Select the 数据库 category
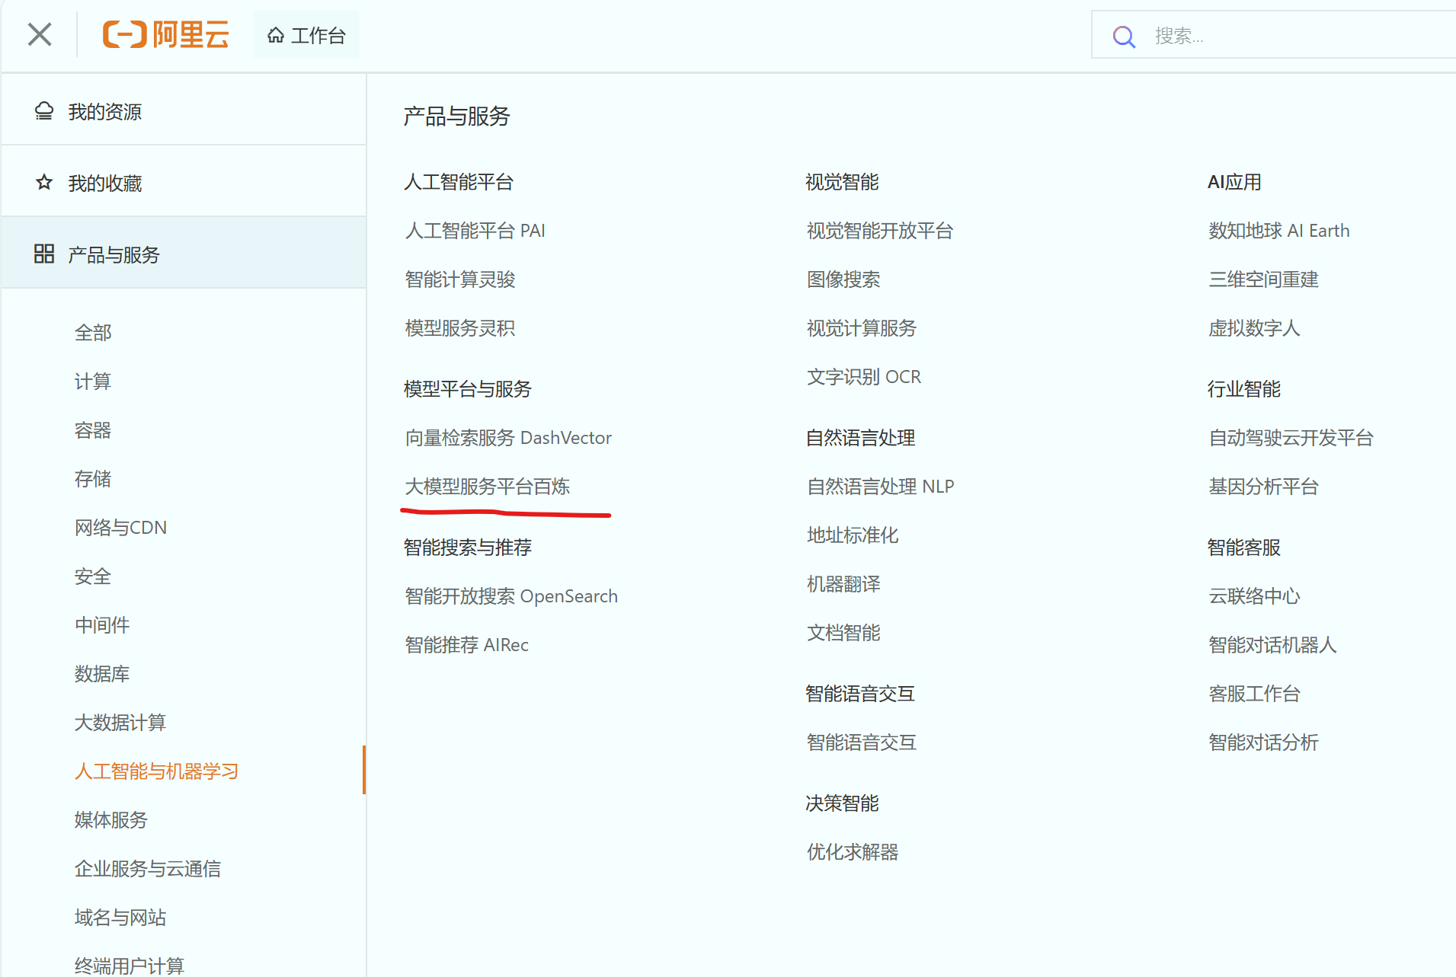 102,673
